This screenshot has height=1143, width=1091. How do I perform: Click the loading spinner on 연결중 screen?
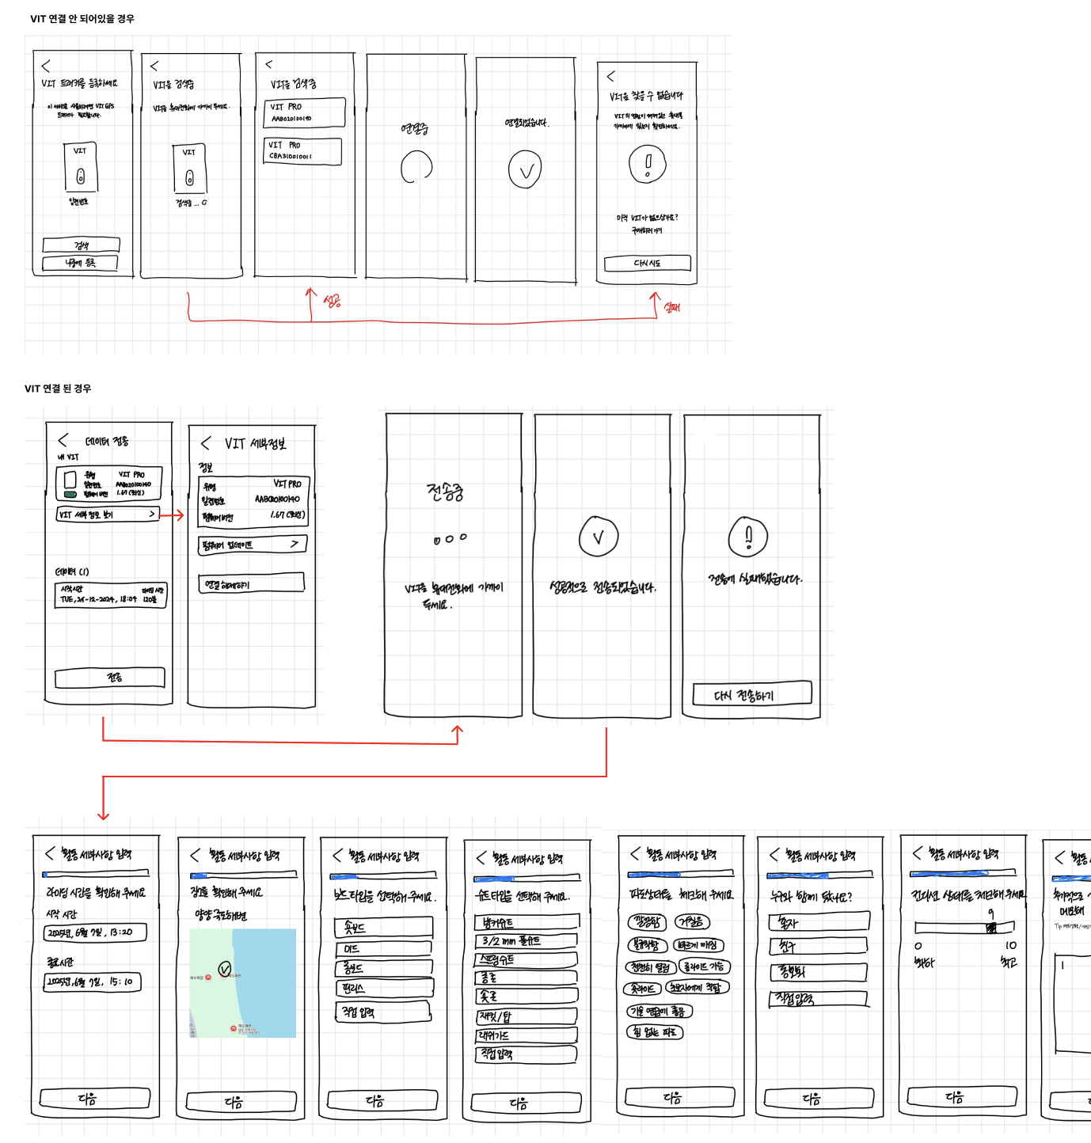coord(416,167)
